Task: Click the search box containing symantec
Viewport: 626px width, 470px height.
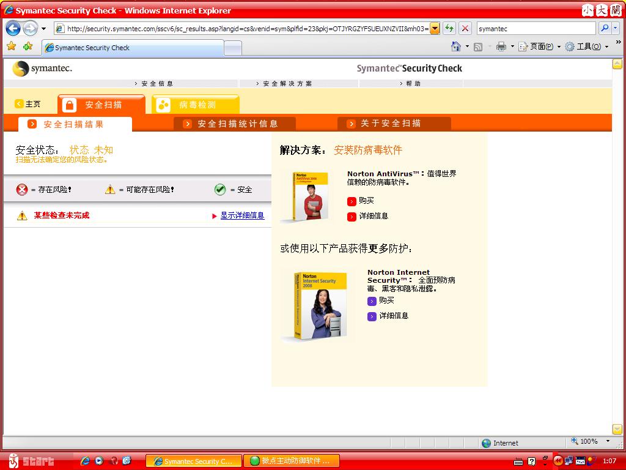Action: (536, 28)
